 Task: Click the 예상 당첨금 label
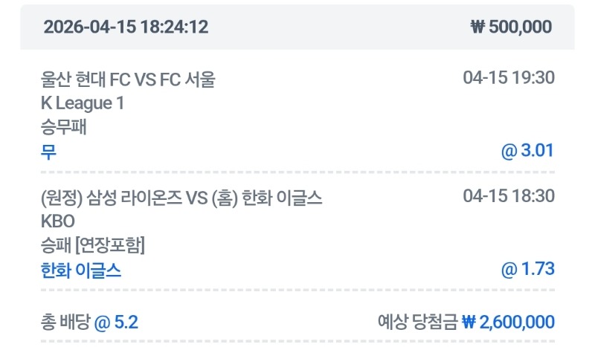[x=417, y=322]
